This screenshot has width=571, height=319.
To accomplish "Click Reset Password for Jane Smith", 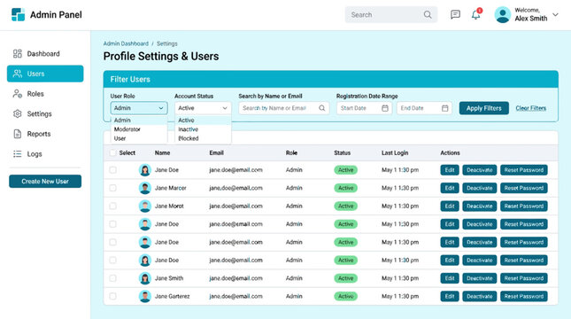I will pos(524,278).
